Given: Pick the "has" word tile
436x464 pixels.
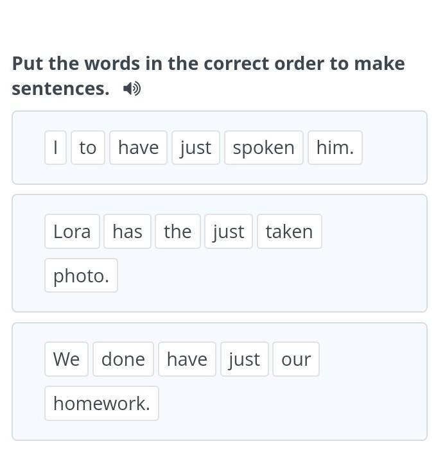Looking at the screenshot, I should pyautogui.click(x=127, y=232).
